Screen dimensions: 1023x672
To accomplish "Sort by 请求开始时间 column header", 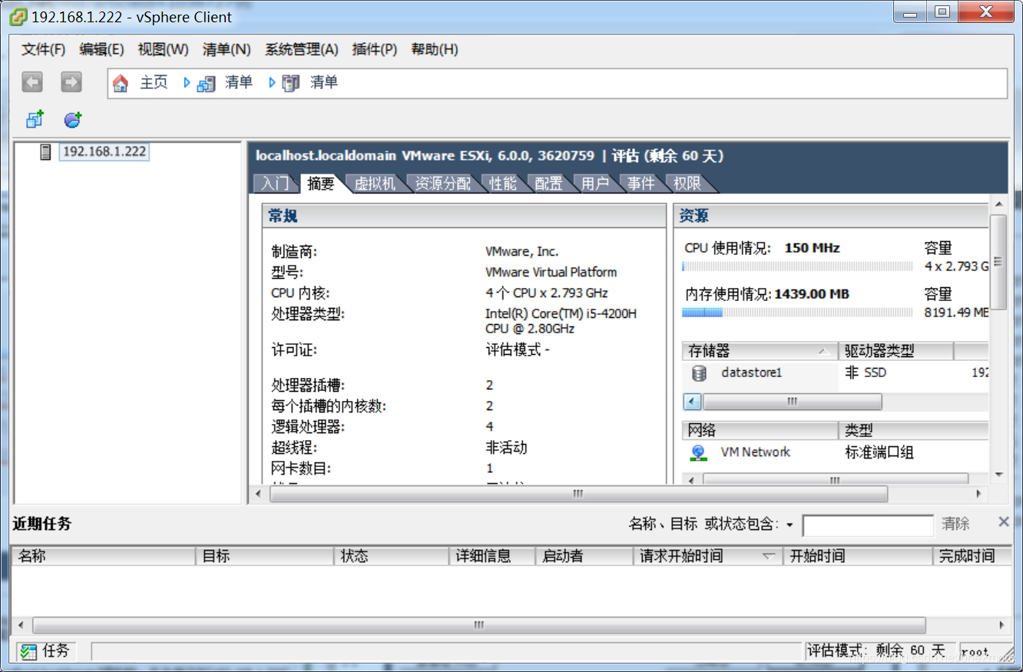I will point(707,556).
